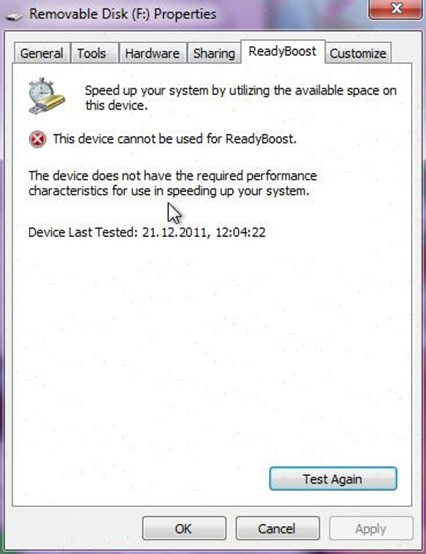Click the ReadyBoost tab label
Screen dimensions: 426x554
tap(283, 51)
